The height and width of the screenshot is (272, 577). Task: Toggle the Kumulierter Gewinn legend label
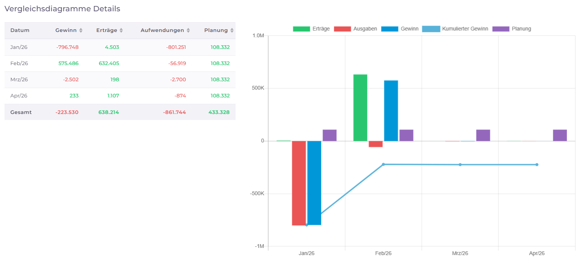(465, 29)
